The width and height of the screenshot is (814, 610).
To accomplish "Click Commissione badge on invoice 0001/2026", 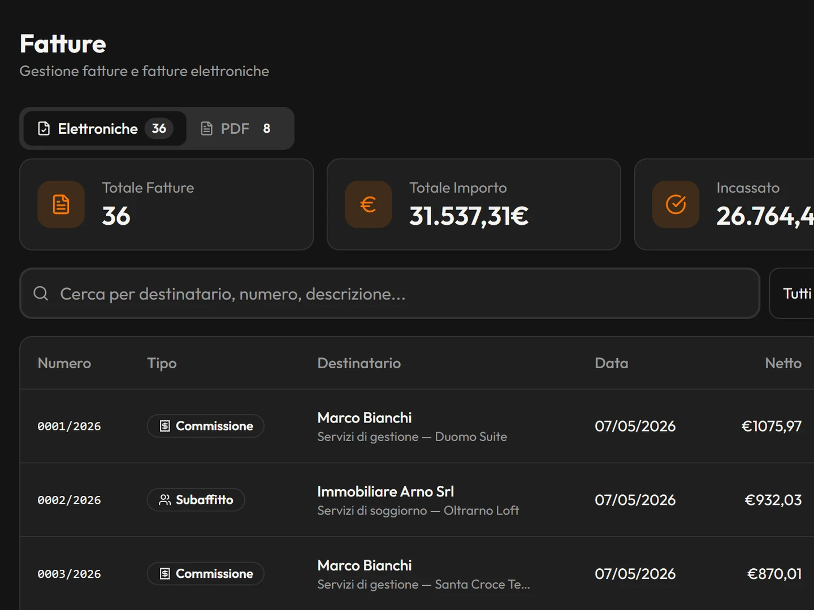I will point(206,426).
